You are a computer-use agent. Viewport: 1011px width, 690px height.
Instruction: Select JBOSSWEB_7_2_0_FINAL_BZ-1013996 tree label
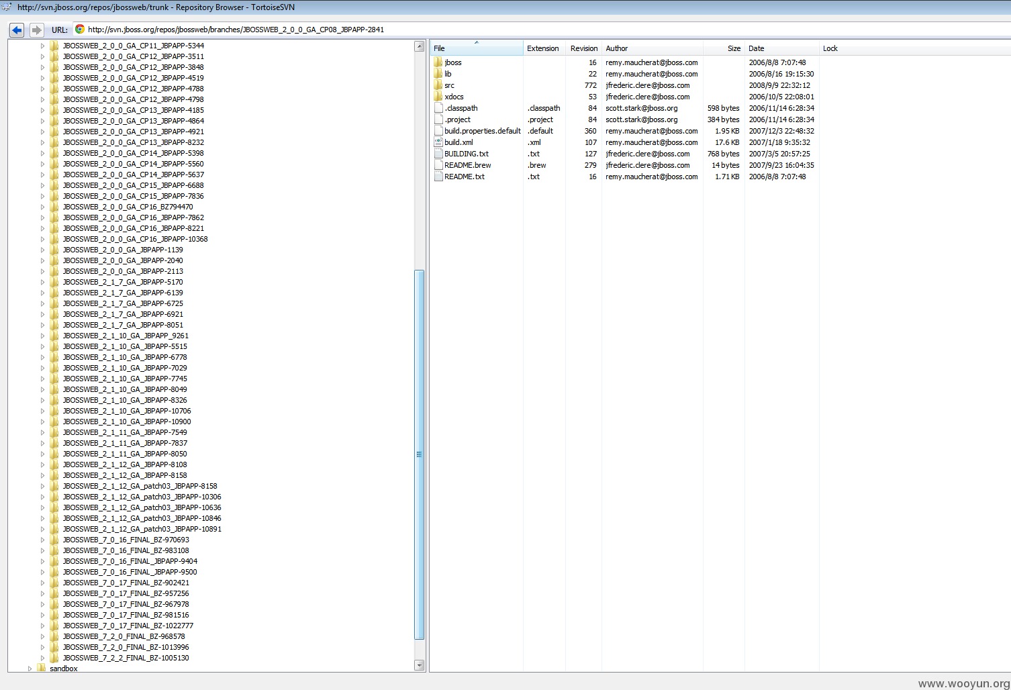[x=126, y=647]
